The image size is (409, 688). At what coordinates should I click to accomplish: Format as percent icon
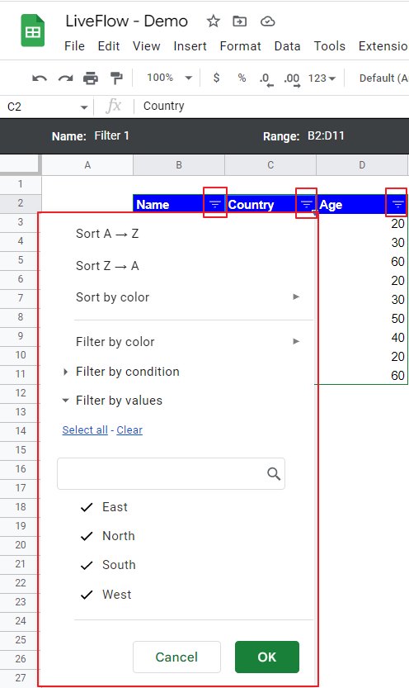click(x=242, y=78)
